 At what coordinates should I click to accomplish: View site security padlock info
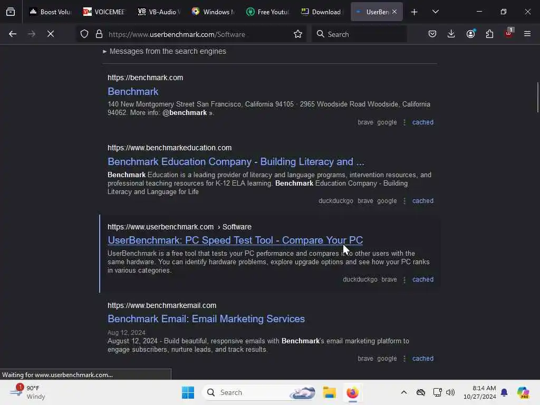click(99, 34)
